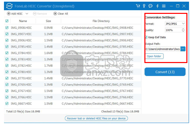Select file name IMG_0907.HEIC
The height and width of the screenshot is (128, 192).
coord(21,34)
